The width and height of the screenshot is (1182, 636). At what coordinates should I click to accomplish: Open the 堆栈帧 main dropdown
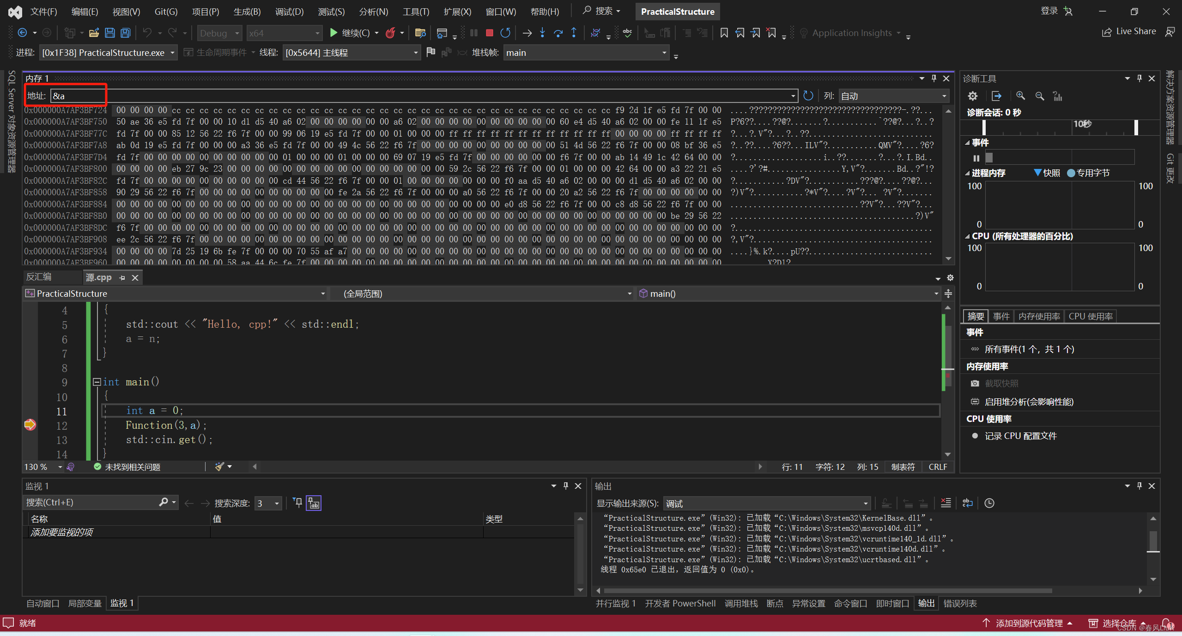[x=586, y=53]
